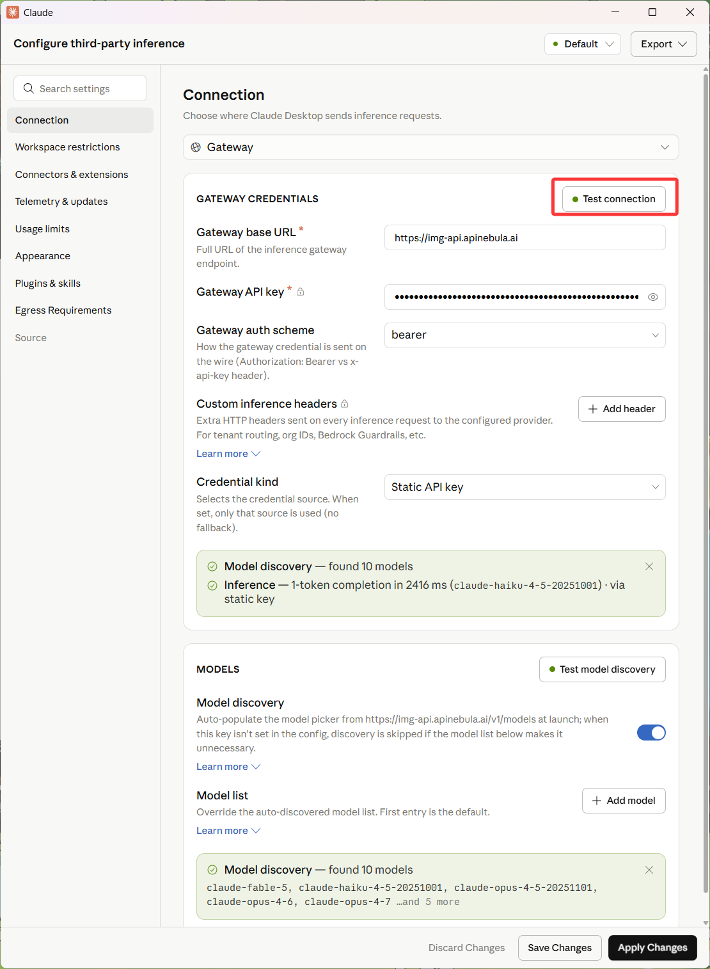Image resolution: width=710 pixels, height=969 pixels.
Task: Go to Plugins & skills
Action: click(x=81, y=284)
